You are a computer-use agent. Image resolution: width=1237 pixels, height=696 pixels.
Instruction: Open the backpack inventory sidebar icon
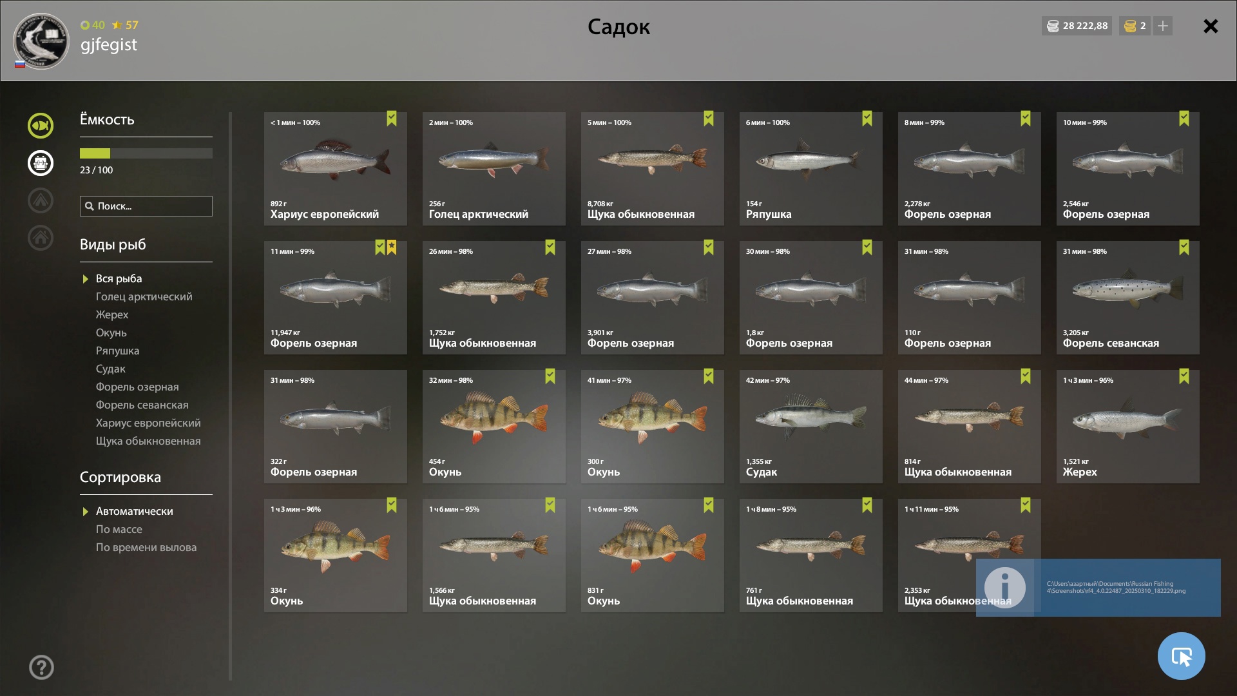40,163
